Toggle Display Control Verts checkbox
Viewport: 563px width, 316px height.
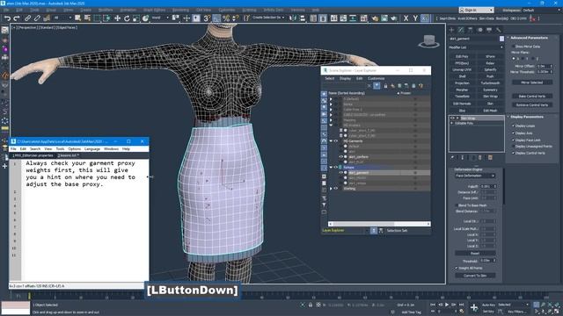point(513,153)
